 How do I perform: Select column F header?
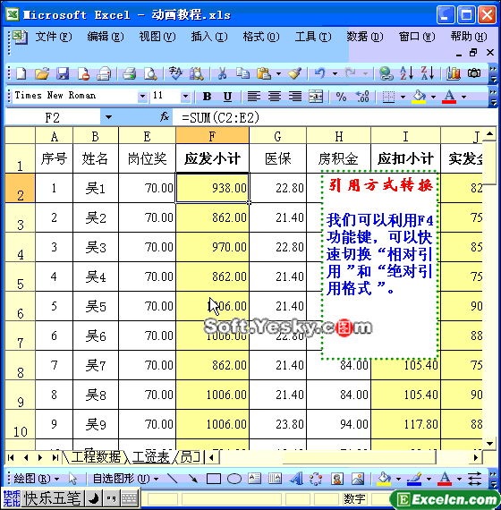(212, 136)
